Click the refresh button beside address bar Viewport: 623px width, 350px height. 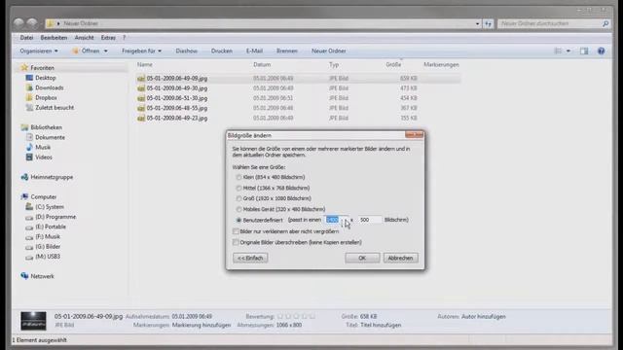pyautogui.click(x=489, y=23)
